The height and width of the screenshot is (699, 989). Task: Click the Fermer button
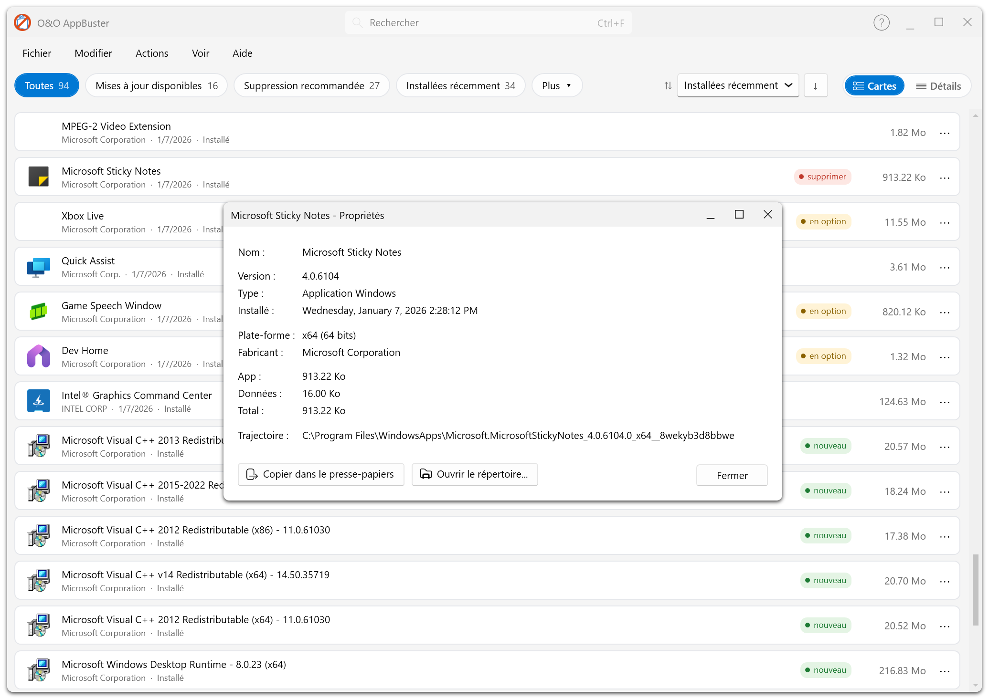pyautogui.click(x=732, y=475)
